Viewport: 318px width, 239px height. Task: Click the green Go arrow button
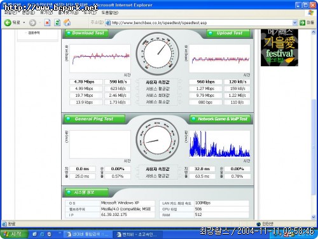(x=302, y=22)
